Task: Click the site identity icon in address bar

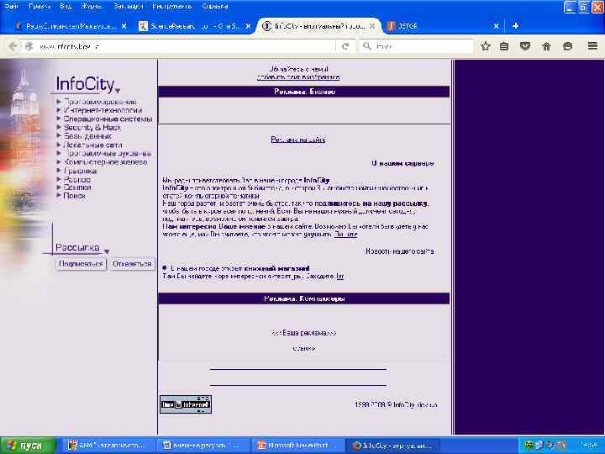Action: click(x=29, y=46)
